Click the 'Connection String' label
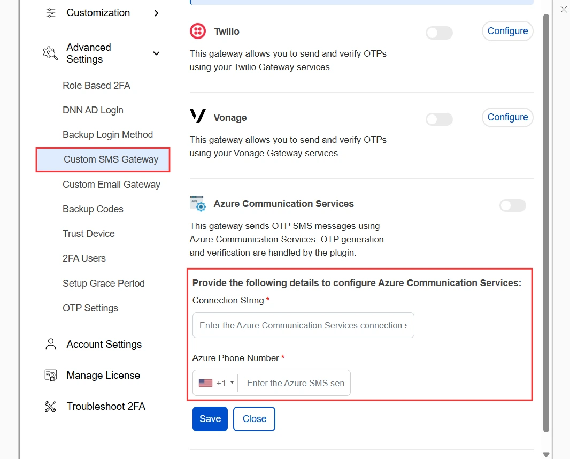 coord(228,301)
